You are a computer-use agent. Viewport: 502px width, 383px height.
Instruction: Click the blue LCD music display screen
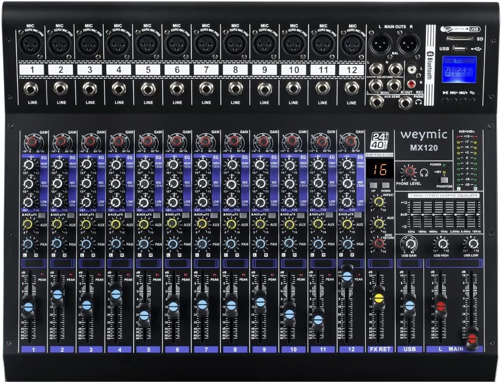pyautogui.click(x=459, y=69)
